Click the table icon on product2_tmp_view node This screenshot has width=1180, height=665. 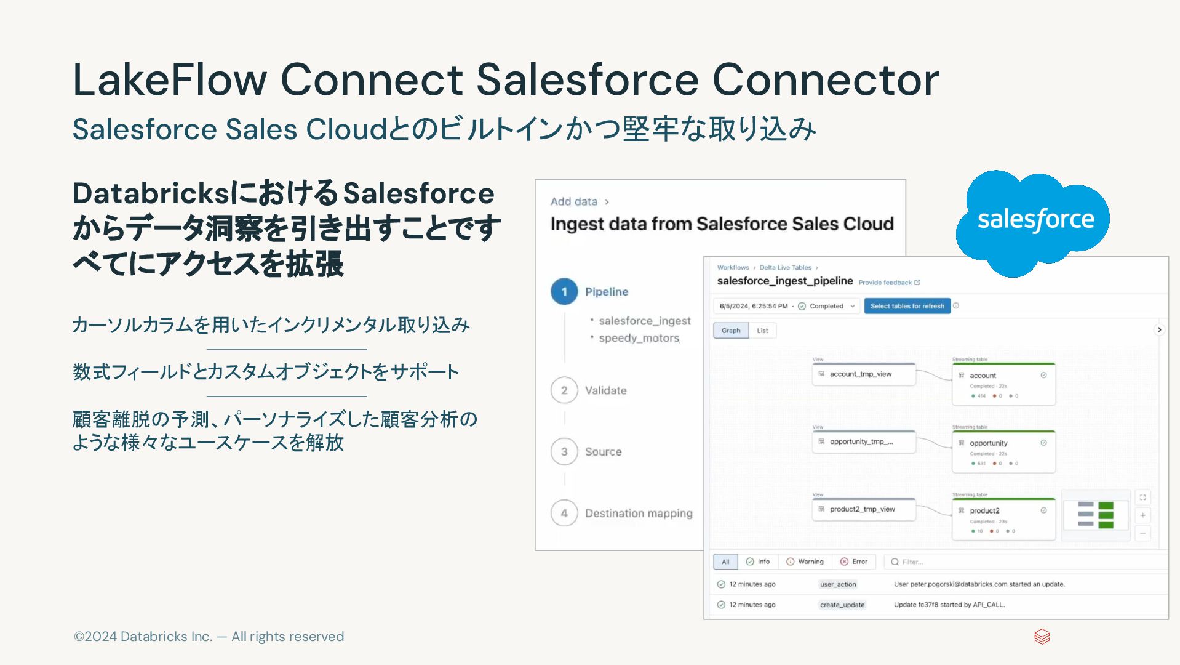click(x=821, y=509)
